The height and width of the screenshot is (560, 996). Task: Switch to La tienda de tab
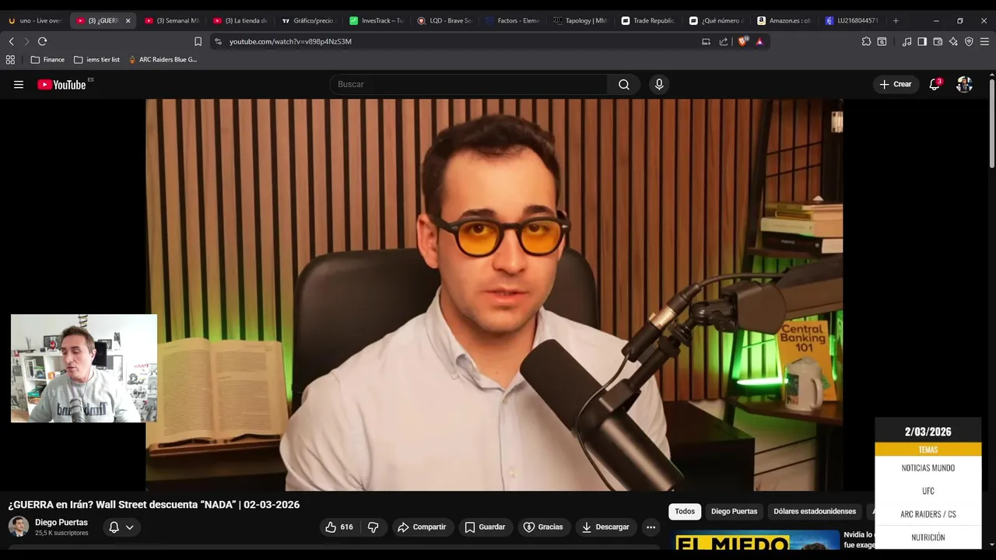(240, 21)
